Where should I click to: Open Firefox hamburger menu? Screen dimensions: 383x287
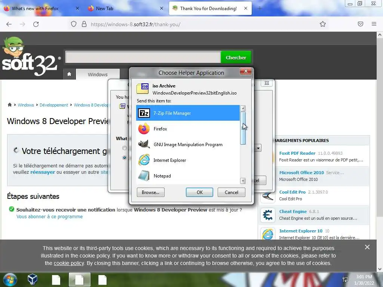point(374,24)
